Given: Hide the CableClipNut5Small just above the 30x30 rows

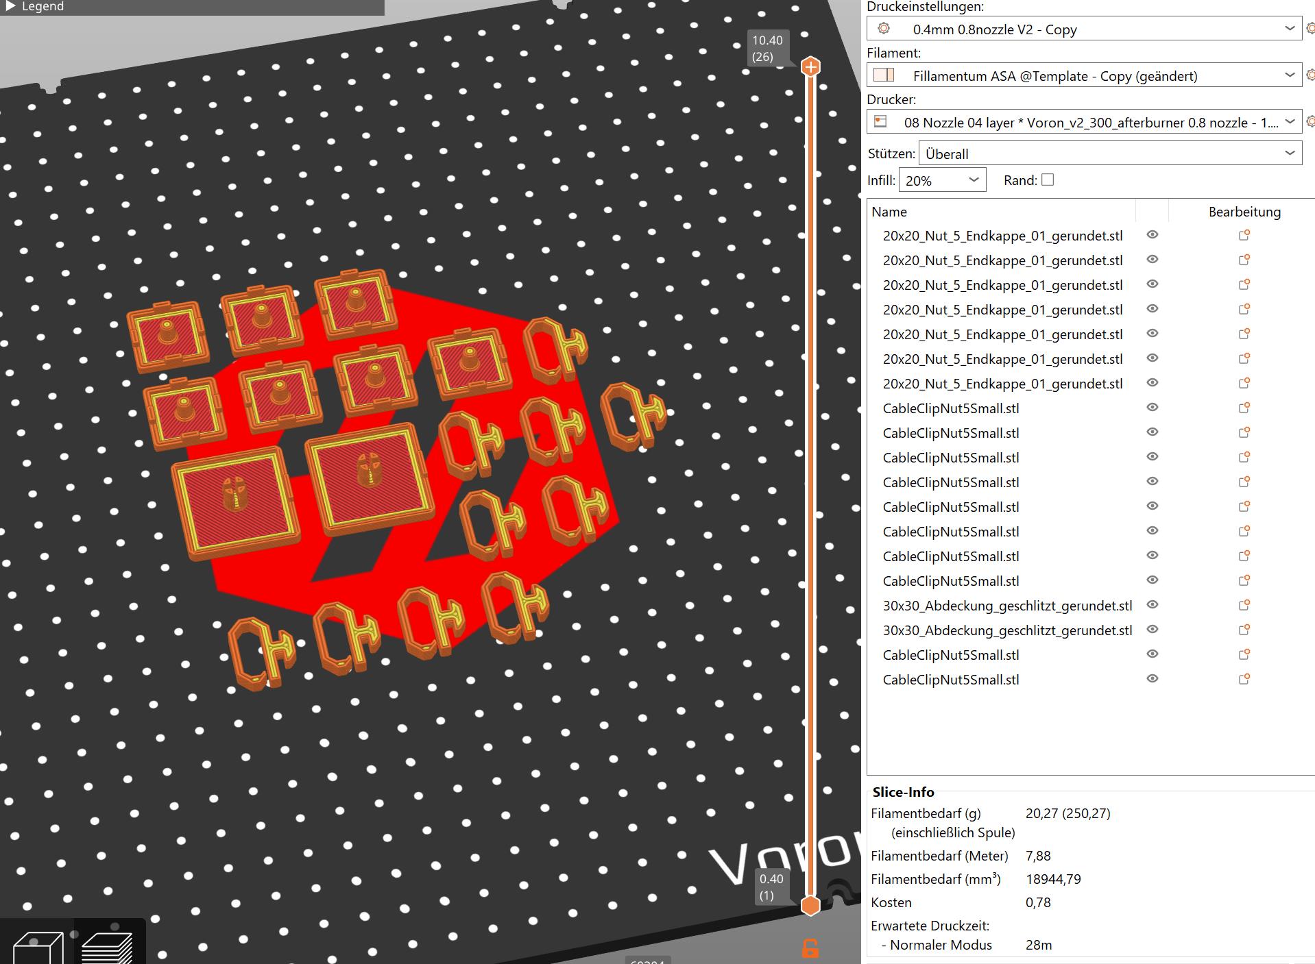Looking at the screenshot, I should 1153,580.
